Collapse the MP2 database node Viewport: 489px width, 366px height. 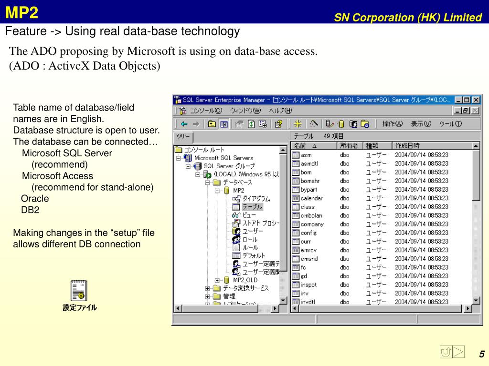(217, 191)
